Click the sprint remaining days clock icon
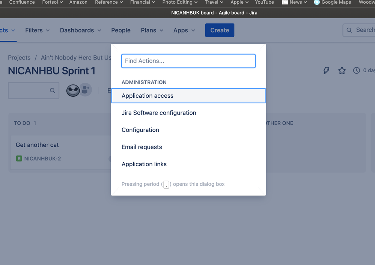This screenshot has width=375, height=265. coord(356,70)
